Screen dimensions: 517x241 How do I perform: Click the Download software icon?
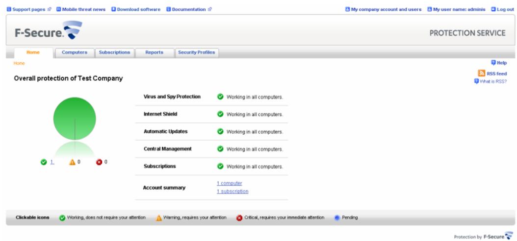[114, 9]
